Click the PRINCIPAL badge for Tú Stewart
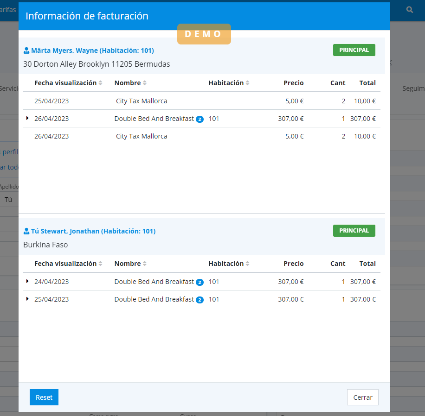The height and width of the screenshot is (416, 425). [354, 231]
